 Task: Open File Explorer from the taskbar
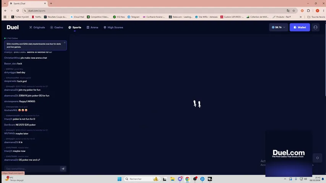click(172, 179)
